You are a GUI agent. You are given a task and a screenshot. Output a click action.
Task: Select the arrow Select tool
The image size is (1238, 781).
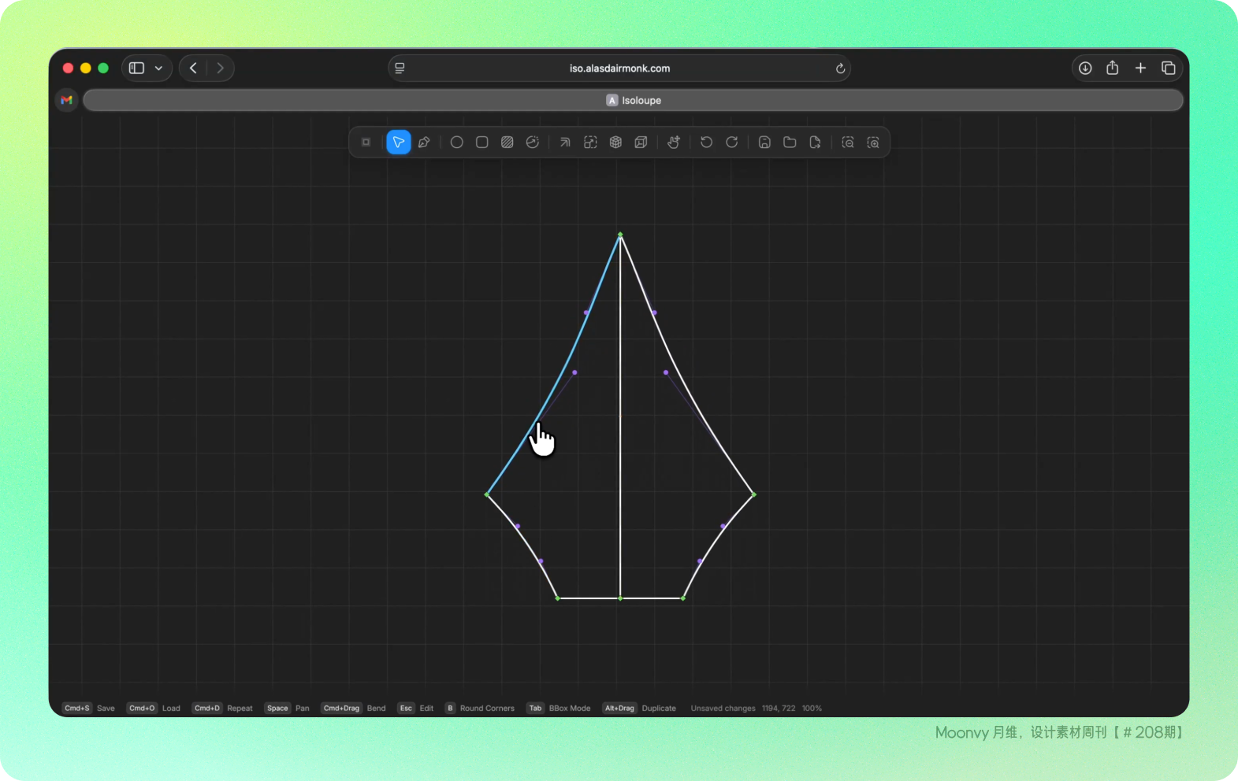tap(399, 143)
